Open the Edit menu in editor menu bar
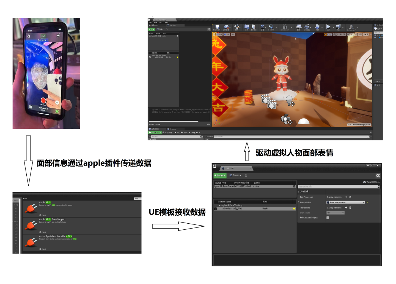Viewport: 396px width, 284px height. click(x=156, y=23)
